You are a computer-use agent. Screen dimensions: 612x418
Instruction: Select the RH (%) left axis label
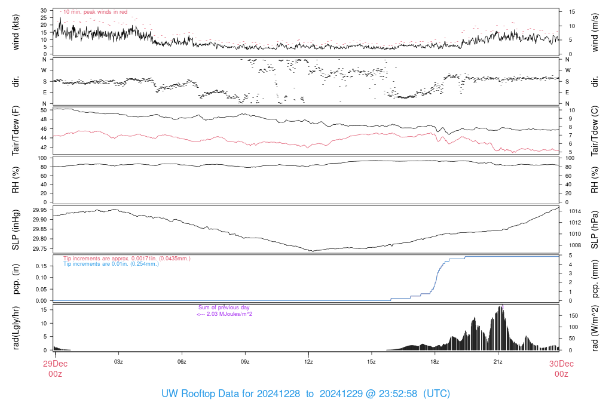tap(16, 180)
